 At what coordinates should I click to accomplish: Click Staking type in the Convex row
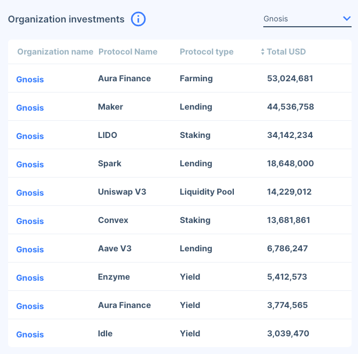pos(195,220)
